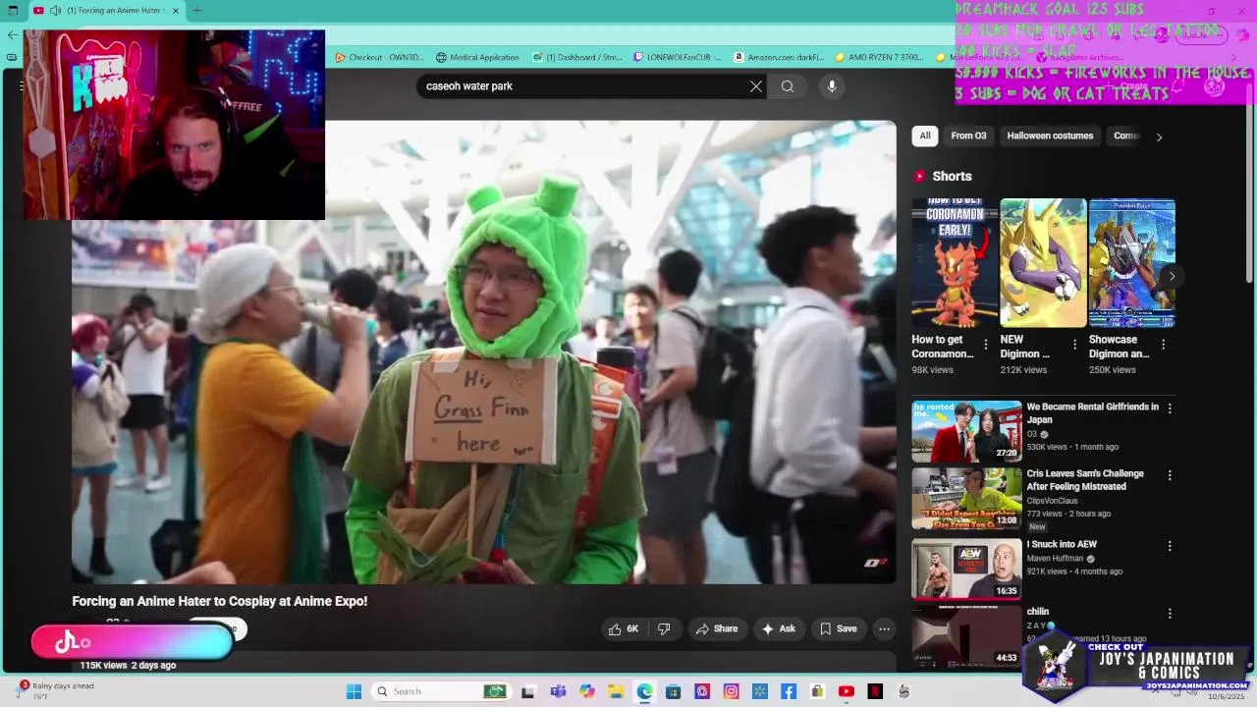The width and height of the screenshot is (1257, 707).
Task: Open YouTube app from taskbar
Action: coord(847,691)
